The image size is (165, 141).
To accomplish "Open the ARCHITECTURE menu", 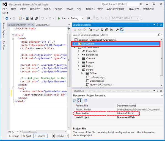I will point(116,9).
